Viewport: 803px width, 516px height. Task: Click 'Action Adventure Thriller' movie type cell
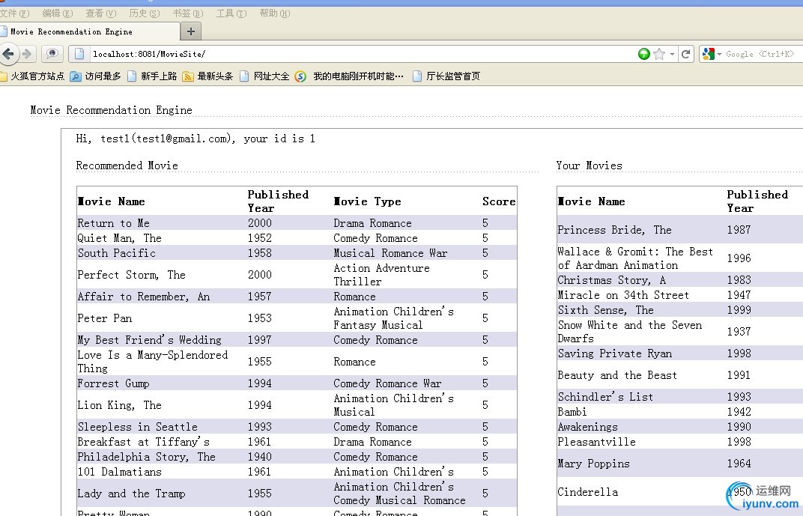tap(381, 275)
